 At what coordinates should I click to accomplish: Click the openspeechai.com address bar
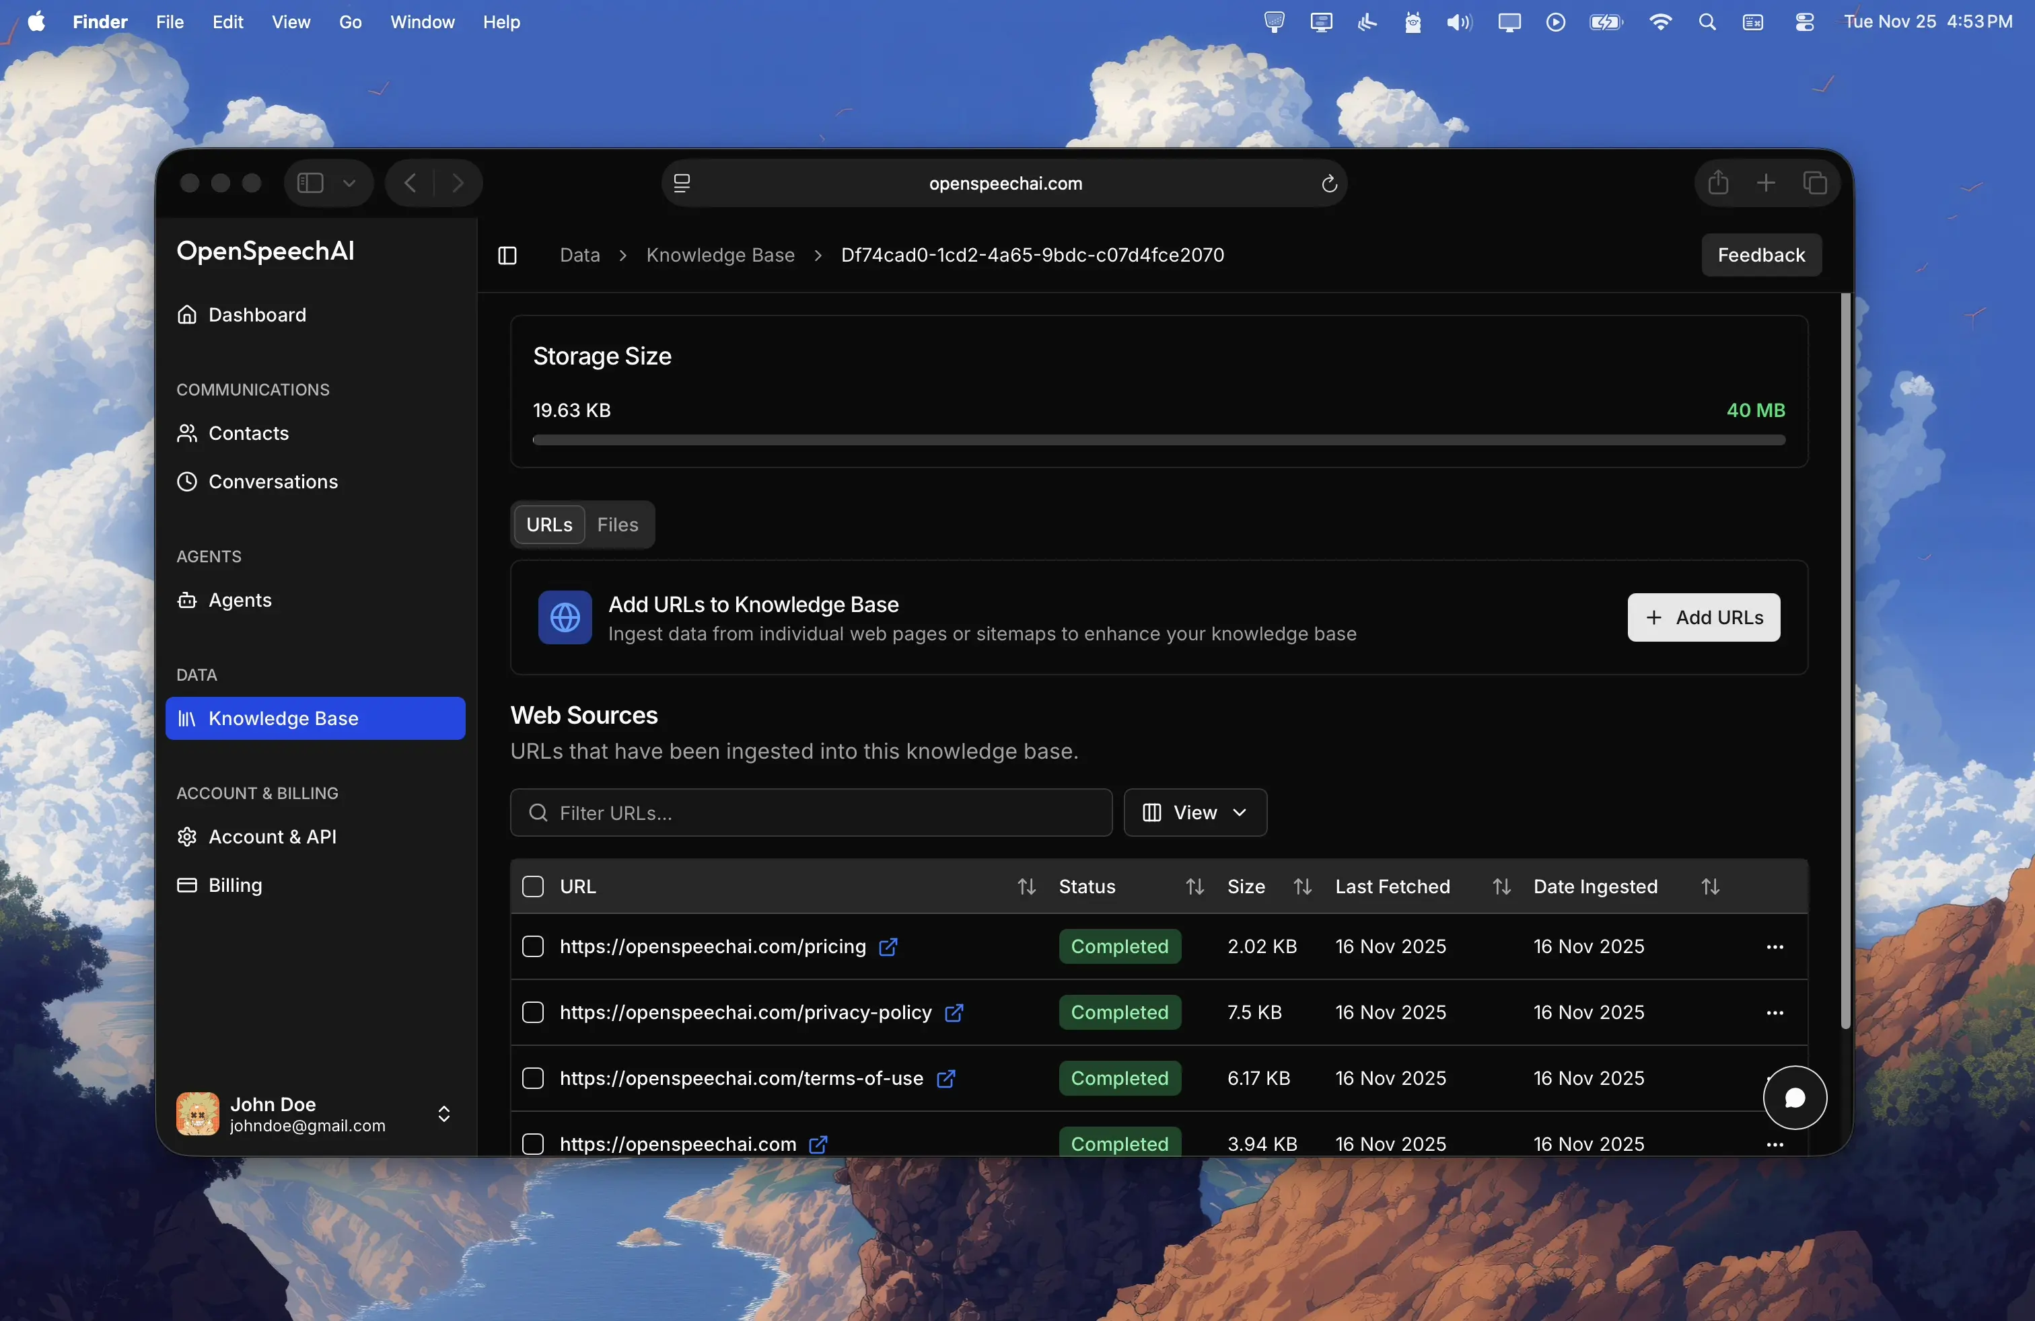(1005, 184)
